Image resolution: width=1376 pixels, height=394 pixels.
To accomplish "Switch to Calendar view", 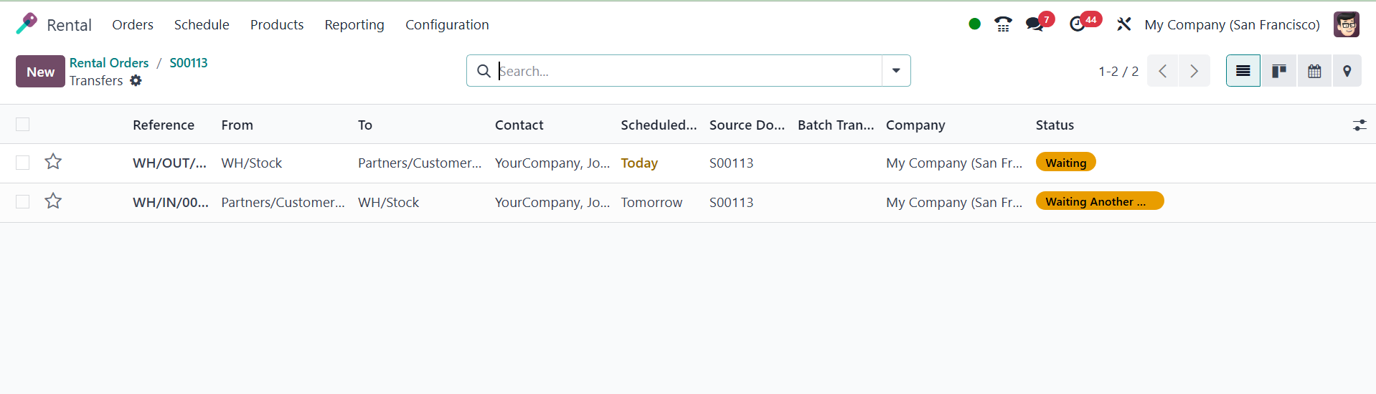I will tap(1314, 71).
